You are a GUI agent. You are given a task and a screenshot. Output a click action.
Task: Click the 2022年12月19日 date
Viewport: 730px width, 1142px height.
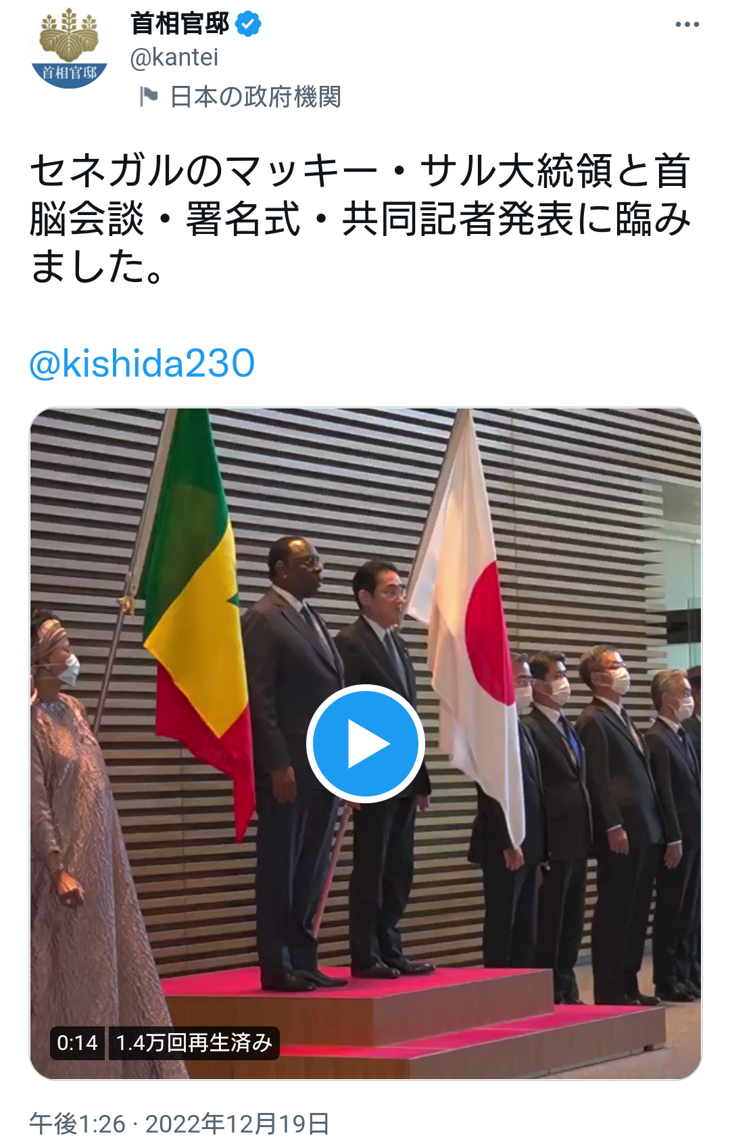coord(237,1124)
